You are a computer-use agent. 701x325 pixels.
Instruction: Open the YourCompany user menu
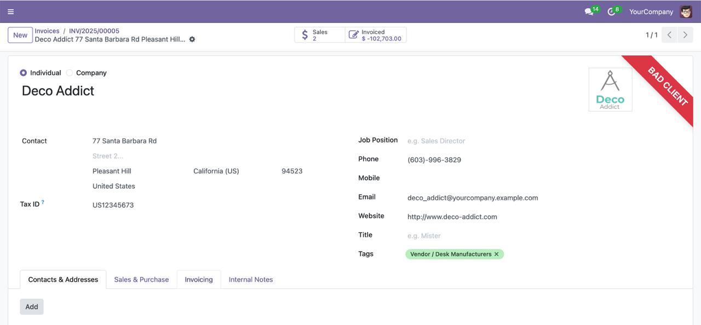coord(651,11)
